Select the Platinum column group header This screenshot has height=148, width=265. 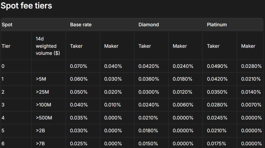coord(217,25)
